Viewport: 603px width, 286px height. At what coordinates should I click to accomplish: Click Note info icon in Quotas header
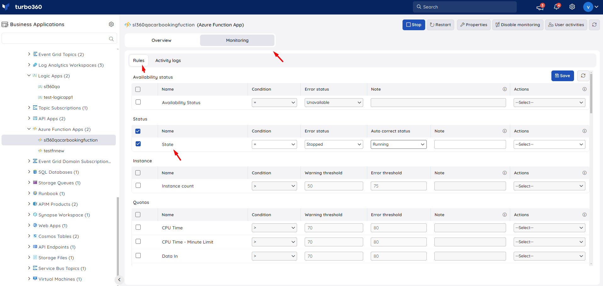tap(504, 215)
